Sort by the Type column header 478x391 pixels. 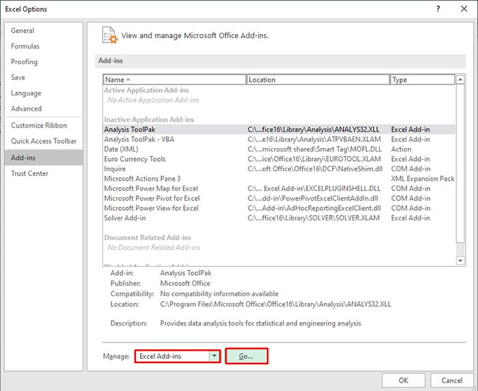423,79
